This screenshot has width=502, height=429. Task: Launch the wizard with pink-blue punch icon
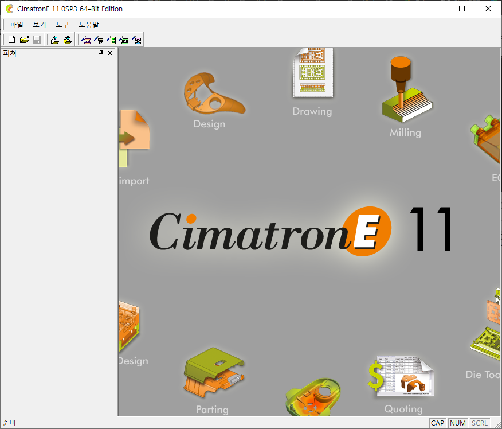pyautogui.click(x=137, y=40)
